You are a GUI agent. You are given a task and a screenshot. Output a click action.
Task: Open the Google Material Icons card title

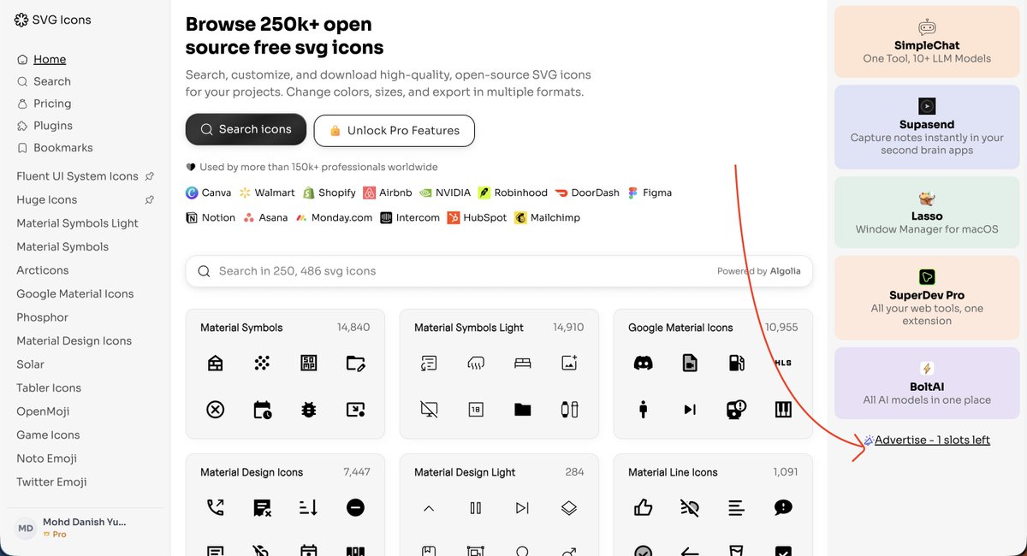tap(680, 328)
